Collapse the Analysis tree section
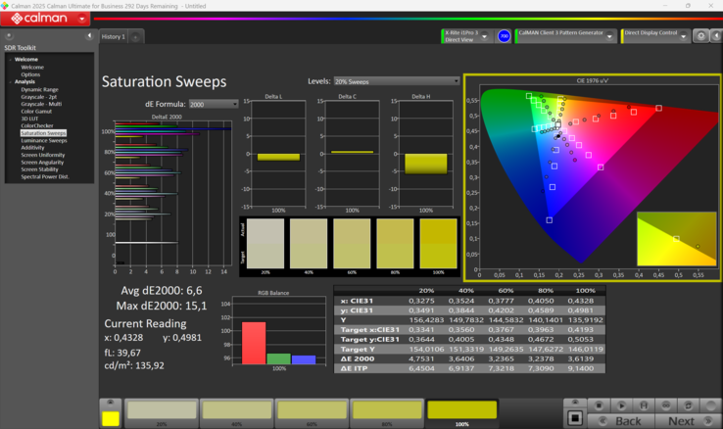This screenshot has height=429, width=723. pyautogui.click(x=11, y=82)
